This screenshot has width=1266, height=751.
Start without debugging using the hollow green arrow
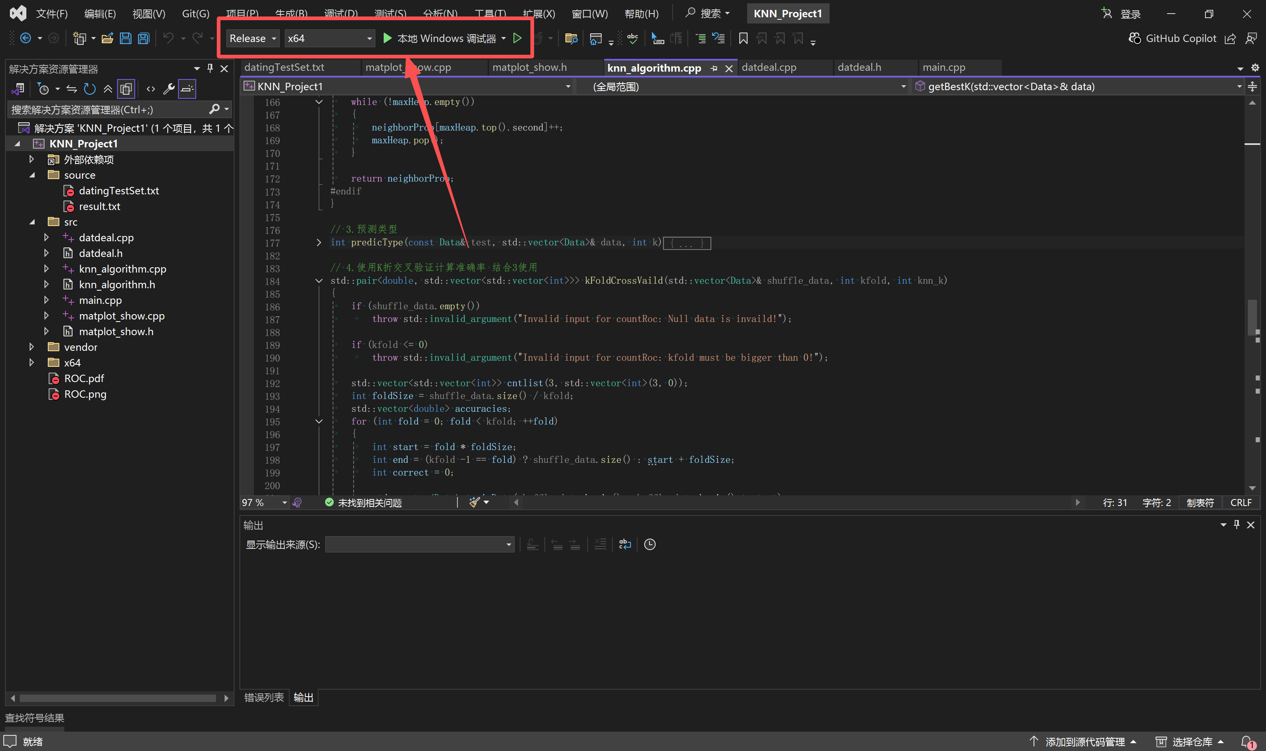coord(517,38)
